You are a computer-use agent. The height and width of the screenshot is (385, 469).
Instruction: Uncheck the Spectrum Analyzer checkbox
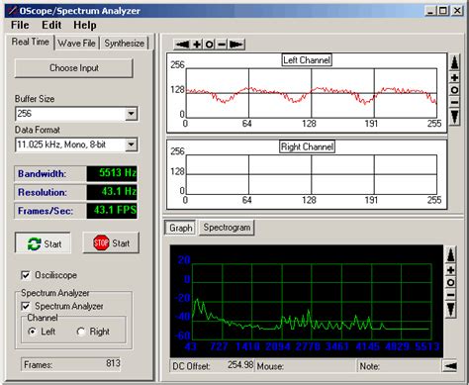pos(26,306)
